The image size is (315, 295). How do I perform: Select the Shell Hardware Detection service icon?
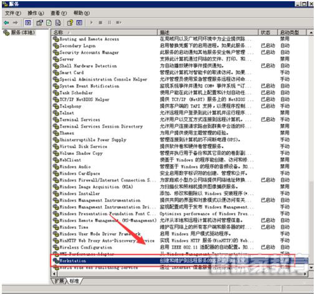56,66
